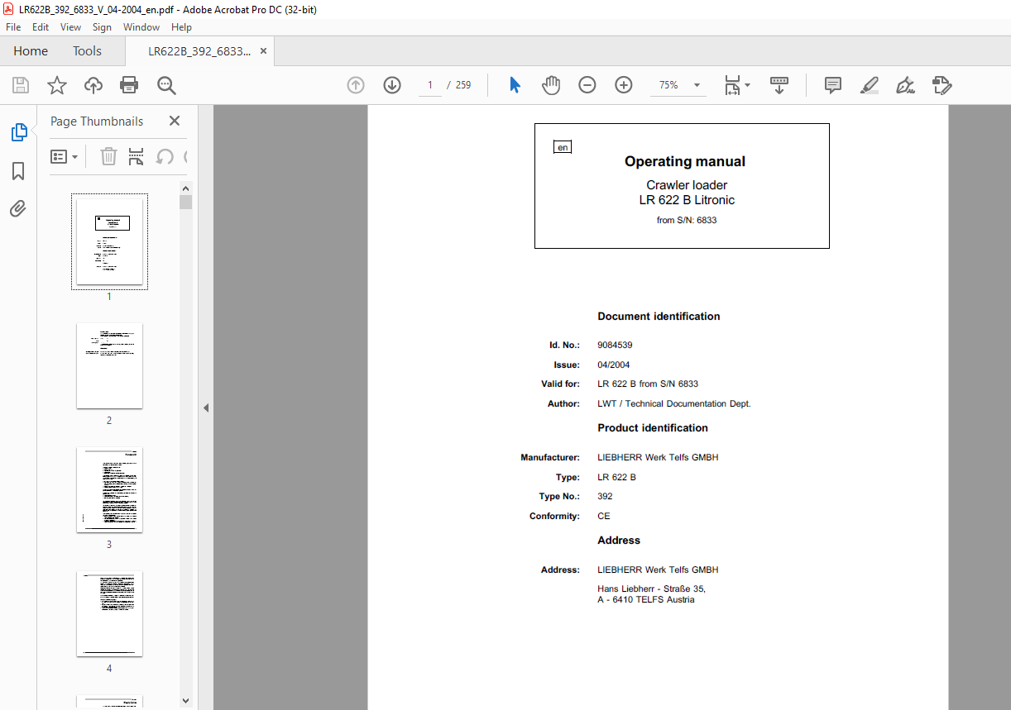Click the fit page view icon
1011x710 pixels.
coord(732,85)
